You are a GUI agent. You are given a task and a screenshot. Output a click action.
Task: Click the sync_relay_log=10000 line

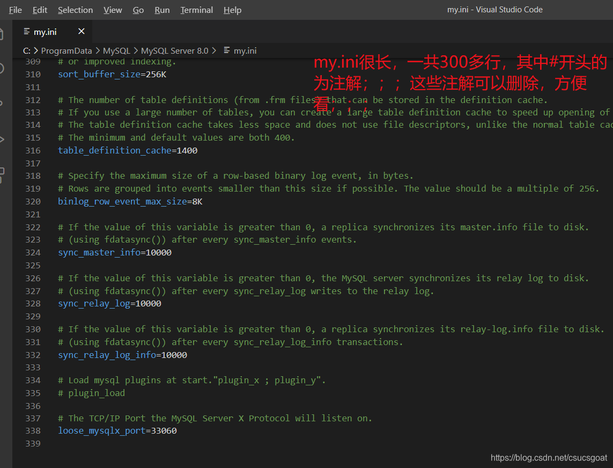point(109,304)
